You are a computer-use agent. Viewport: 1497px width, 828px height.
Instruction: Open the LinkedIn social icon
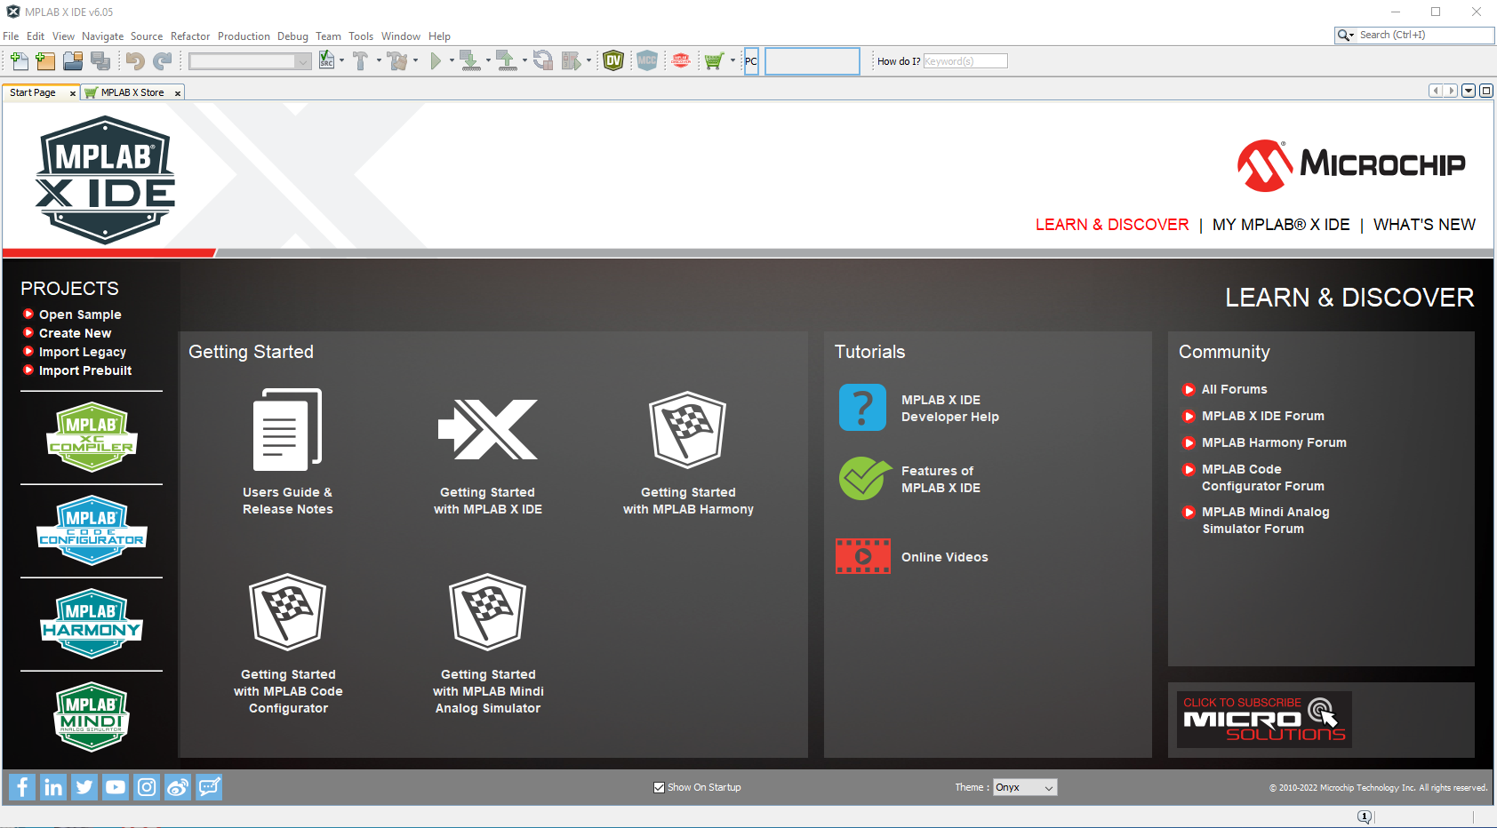click(x=53, y=787)
